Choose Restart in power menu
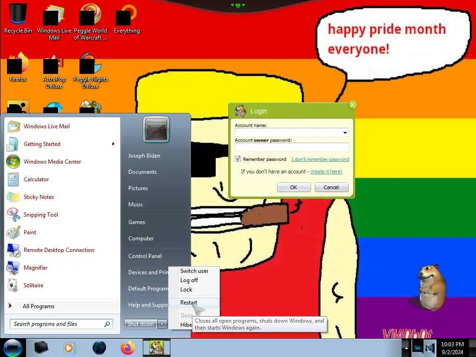Screen dimensions: 476x357 (194, 303)
